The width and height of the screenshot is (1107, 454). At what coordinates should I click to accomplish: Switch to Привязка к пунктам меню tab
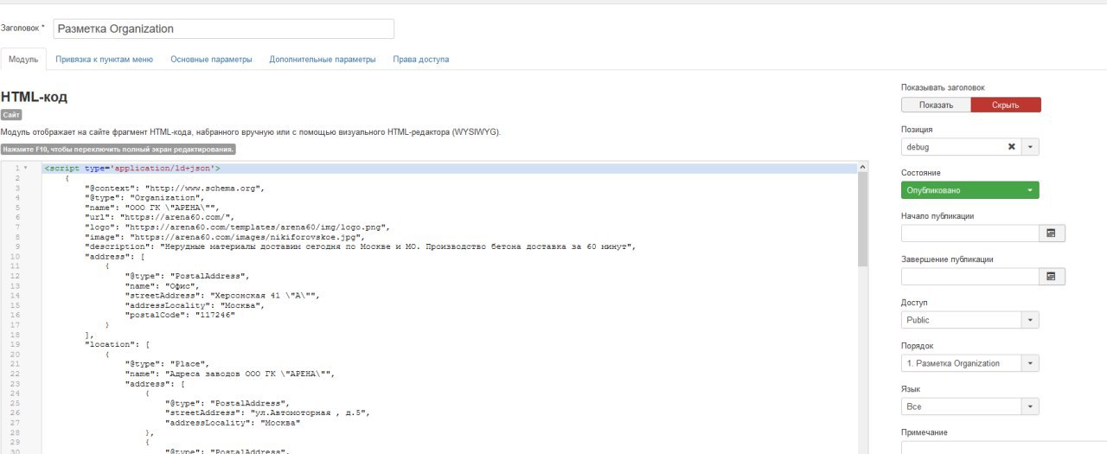105,60
